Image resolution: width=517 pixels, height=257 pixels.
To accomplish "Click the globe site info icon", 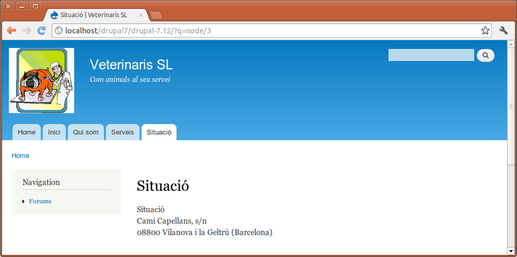I will (58, 31).
